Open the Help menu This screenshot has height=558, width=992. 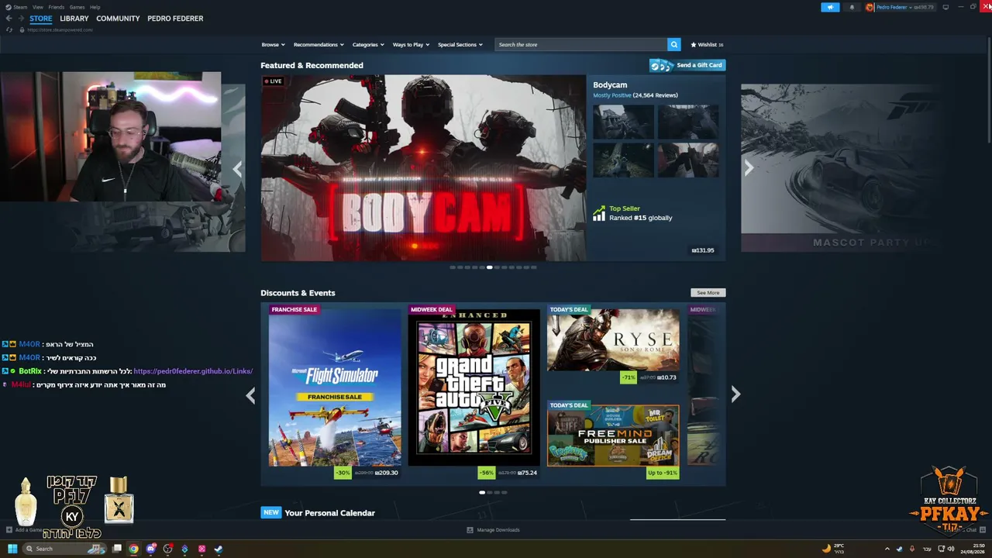coord(95,7)
